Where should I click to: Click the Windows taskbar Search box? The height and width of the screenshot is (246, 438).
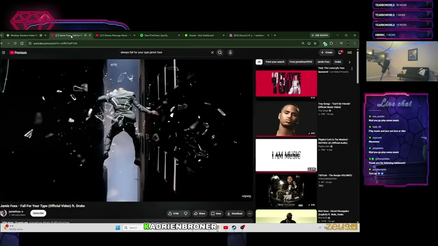point(133,228)
